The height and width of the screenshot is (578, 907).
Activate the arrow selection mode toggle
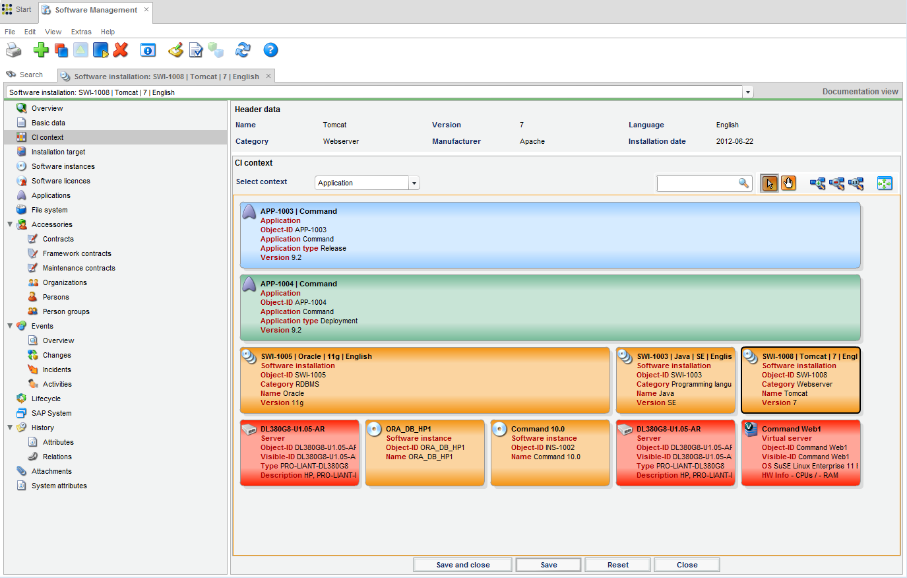769,183
